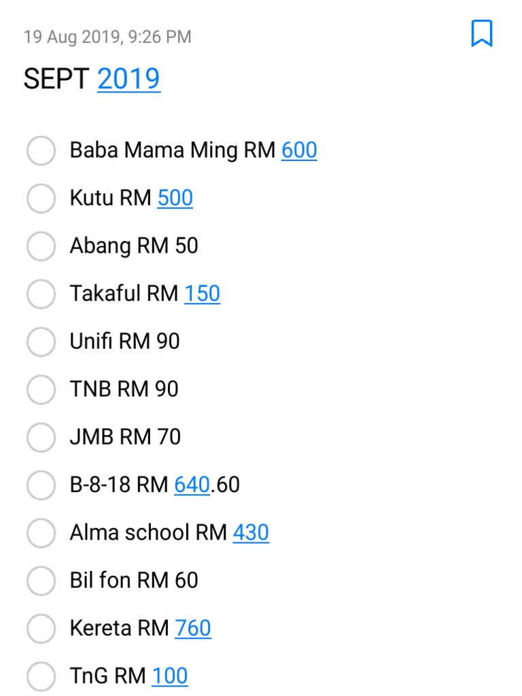This screenshot has width=522, height=696.
Task: Click the note's date and time stamp
Action: 107,37
